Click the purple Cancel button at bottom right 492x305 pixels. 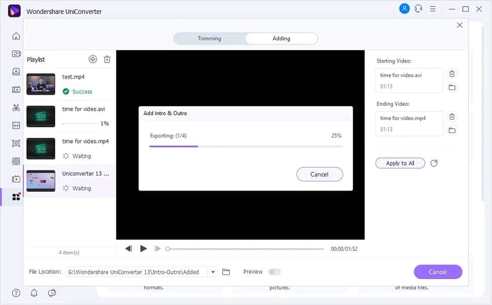(x=438, y=272)
